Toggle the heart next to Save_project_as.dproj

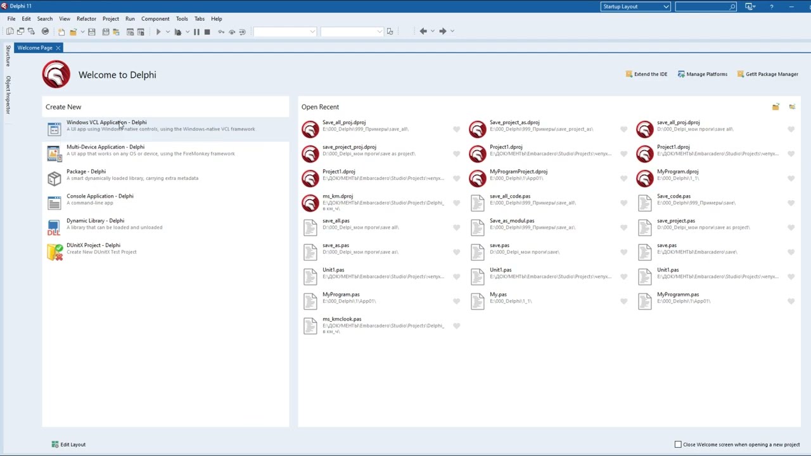click(x=623, y=129)
